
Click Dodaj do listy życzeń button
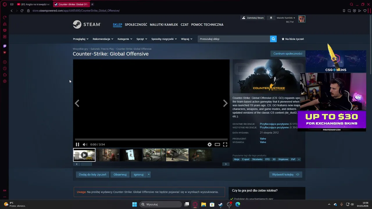pyautogui.click(x=92, y=174)
